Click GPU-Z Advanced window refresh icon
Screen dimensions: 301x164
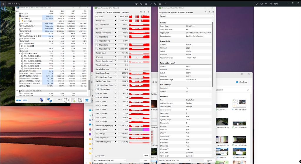pos(209,12)
